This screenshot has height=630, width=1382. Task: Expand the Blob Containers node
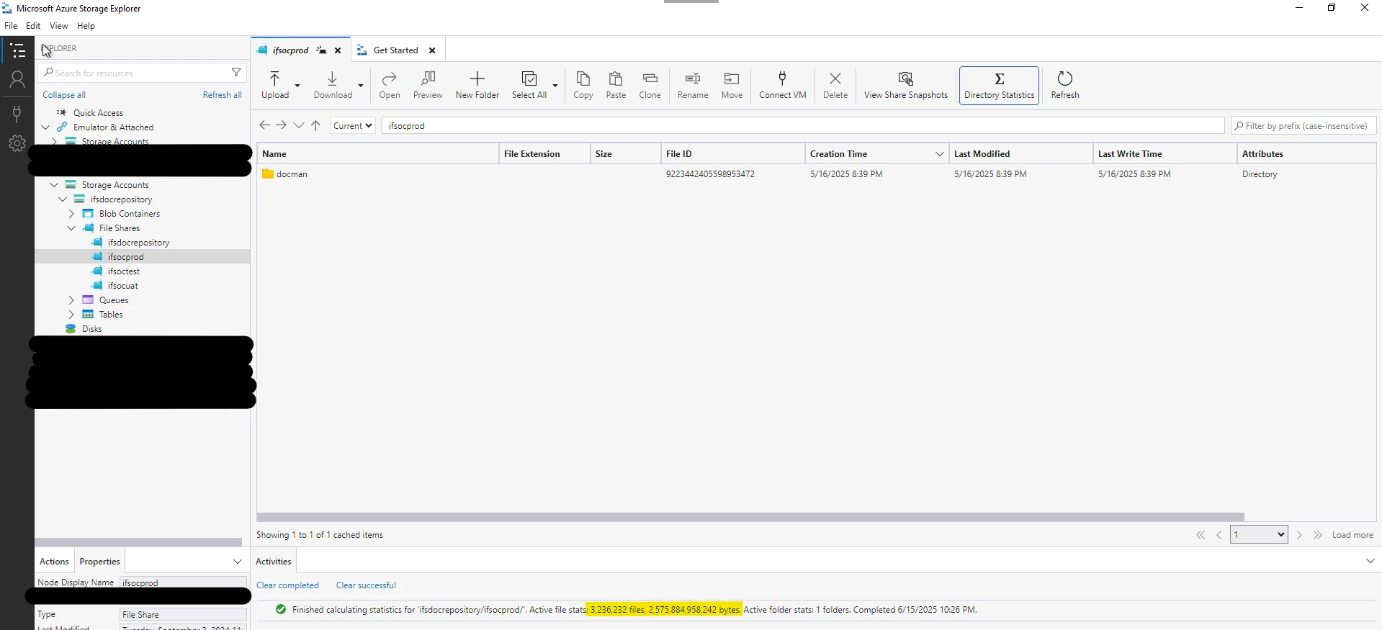pos(71,214)
